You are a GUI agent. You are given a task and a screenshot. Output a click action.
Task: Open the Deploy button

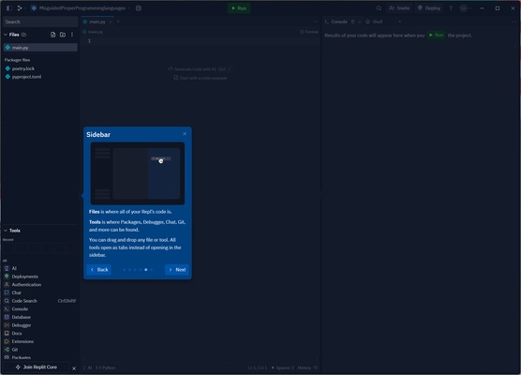click(429, 8)
